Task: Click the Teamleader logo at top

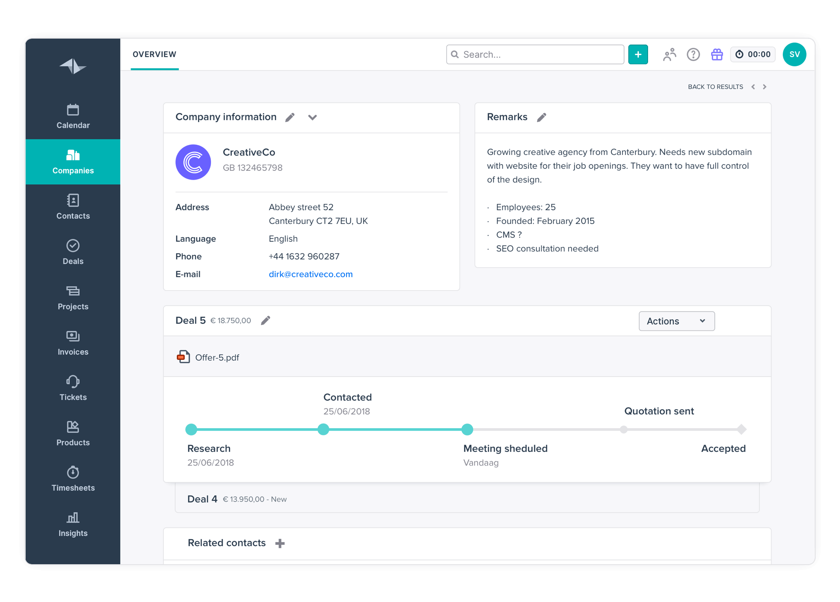Action: pos(73,66)
